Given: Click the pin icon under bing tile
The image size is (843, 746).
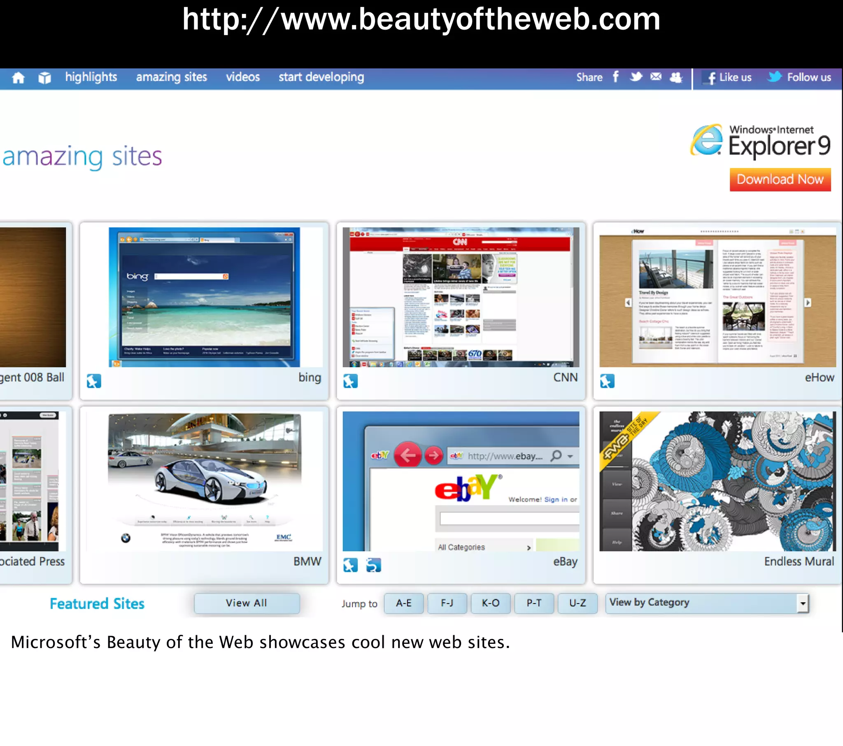Looking at the screenshot, I should tap(94, 381).
